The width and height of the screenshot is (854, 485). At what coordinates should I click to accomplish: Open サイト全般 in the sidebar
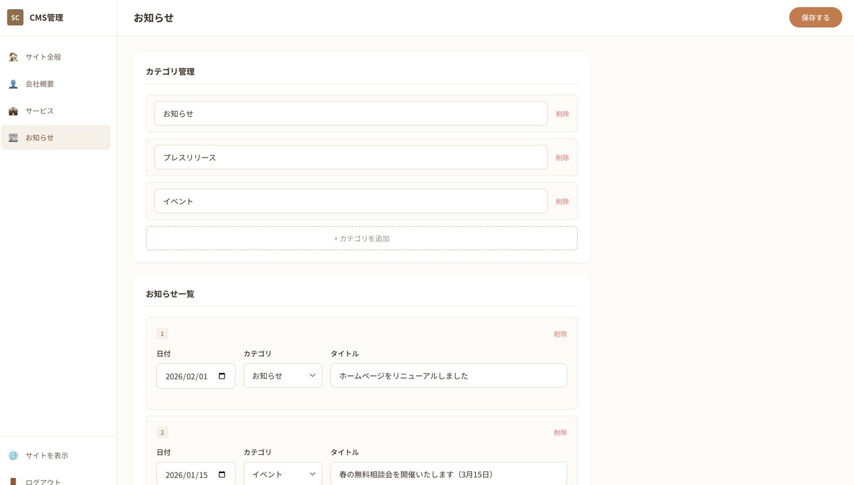coord(56,57)
